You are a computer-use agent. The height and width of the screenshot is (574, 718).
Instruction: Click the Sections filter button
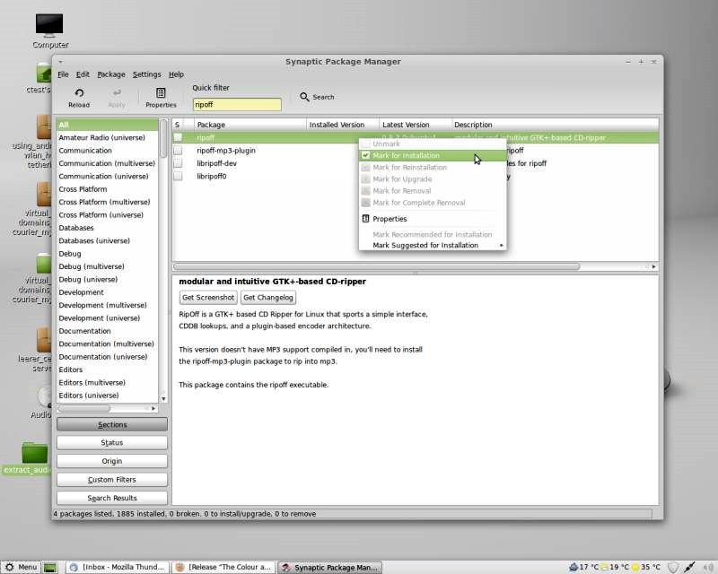tap(112, 425)
